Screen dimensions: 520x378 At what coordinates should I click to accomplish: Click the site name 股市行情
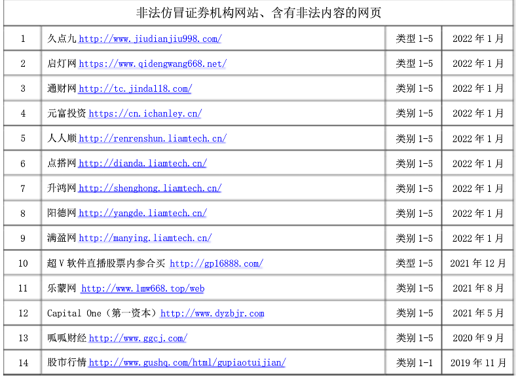pyautogui.click(x=67, y=362)
